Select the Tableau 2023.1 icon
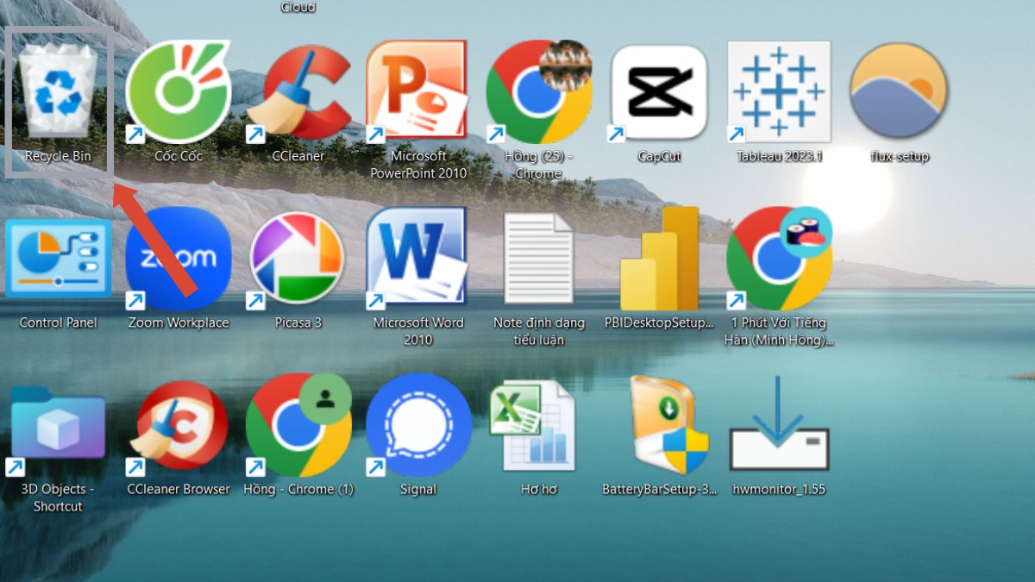Viewport: 1035px width, 582px height. point(779,91)
